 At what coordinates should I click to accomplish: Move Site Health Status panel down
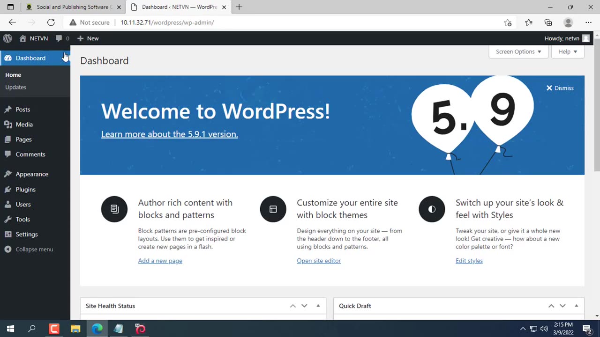(x=304, y=306)
